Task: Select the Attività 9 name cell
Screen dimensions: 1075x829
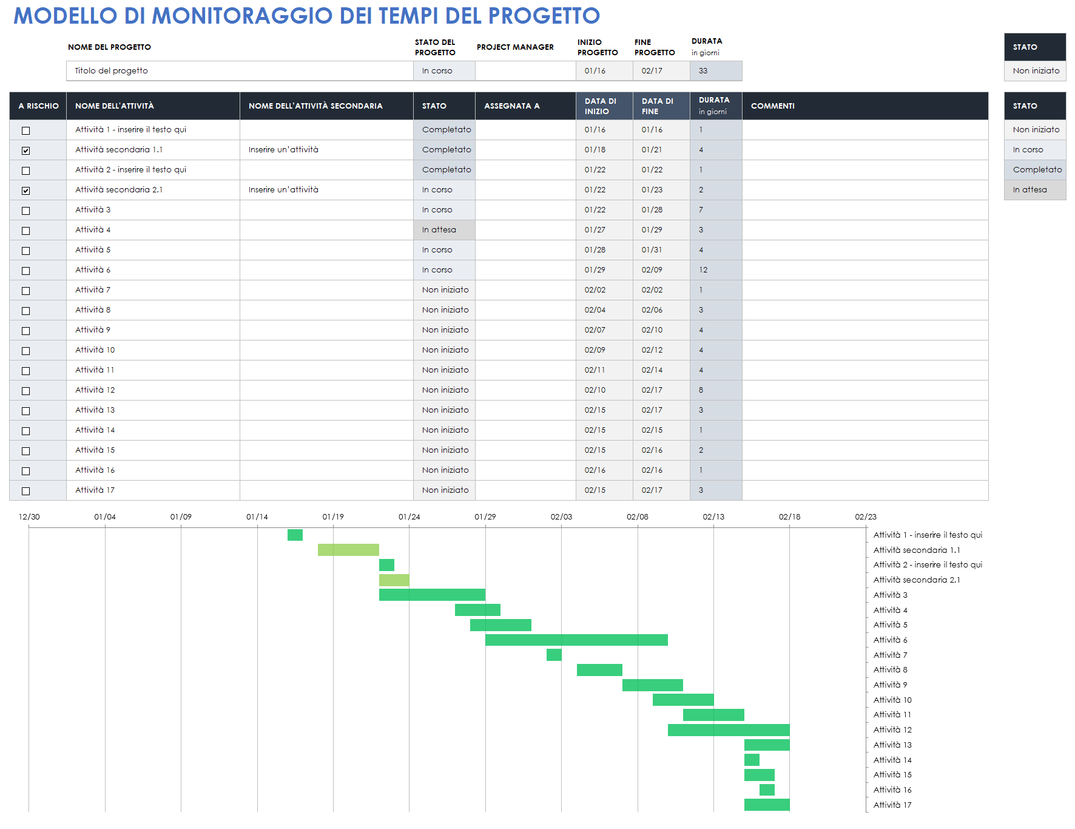Action: 153,330
